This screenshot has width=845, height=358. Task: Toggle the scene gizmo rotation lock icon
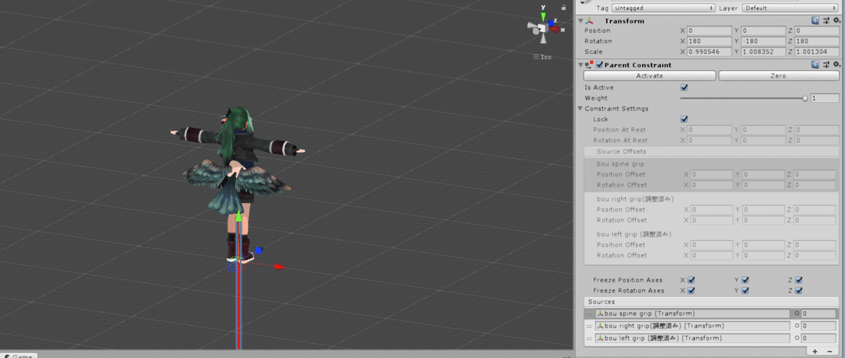tap(562, 7)
